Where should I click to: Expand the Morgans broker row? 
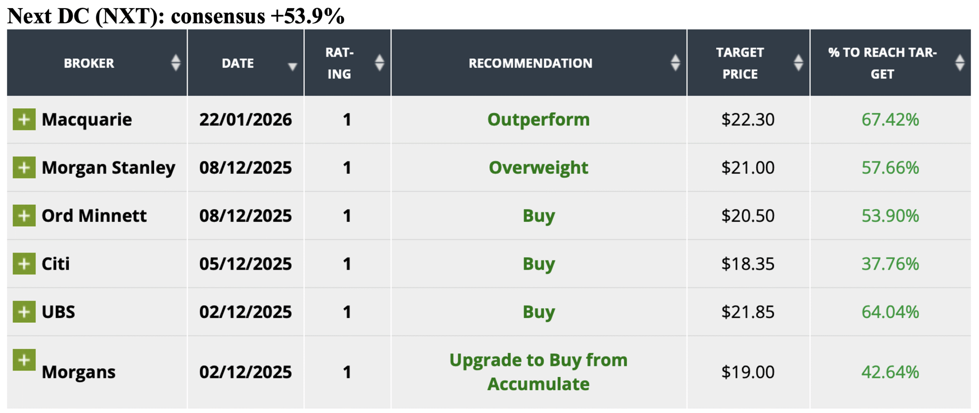tap(24, 360)
